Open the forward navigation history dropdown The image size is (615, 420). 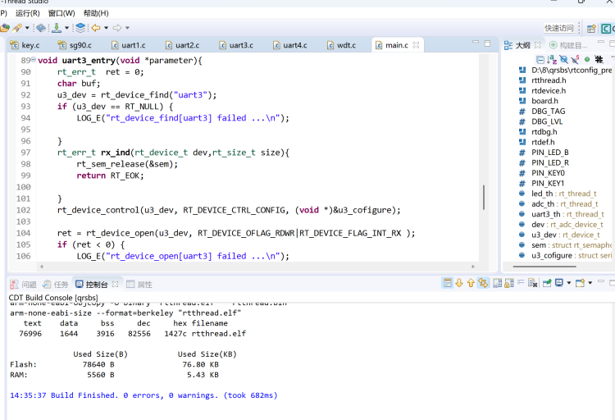click(127, 28)
